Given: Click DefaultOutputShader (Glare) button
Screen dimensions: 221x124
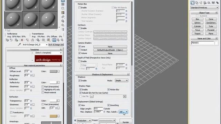Looking at the screenshot, I should click(x=110, y=50).
